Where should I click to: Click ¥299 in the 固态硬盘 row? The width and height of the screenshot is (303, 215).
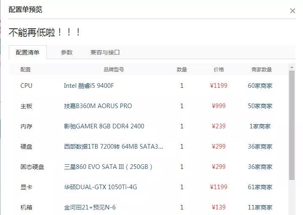pyautogui.click(x=219, y=167)
